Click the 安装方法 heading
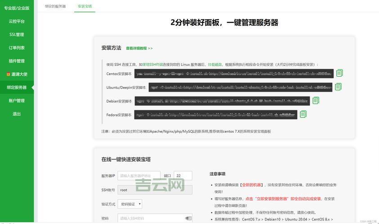The image size is (379, 224). coord(111,48)
